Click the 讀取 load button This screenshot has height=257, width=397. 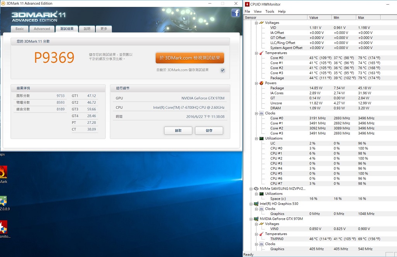pyautogui.click(x=178, y=131)
